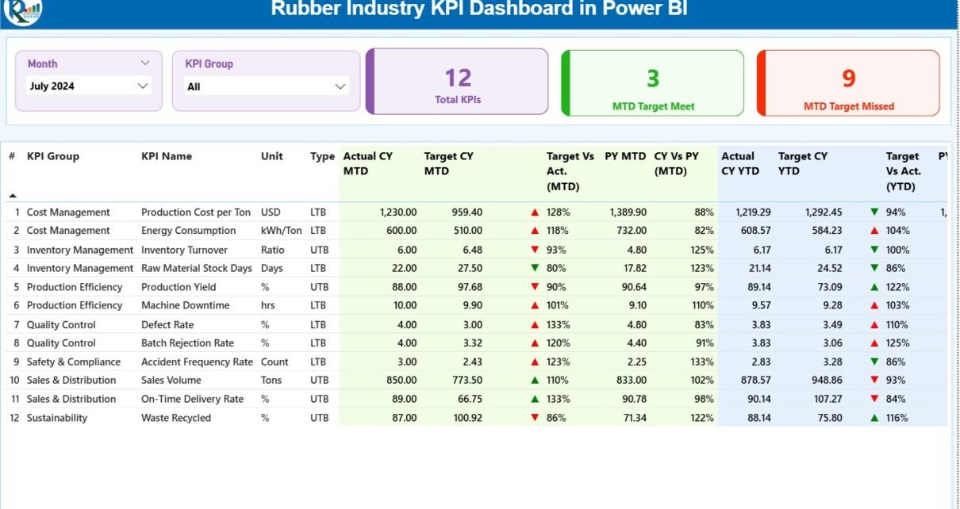Select the Total KPIs card

coord(458,82)
